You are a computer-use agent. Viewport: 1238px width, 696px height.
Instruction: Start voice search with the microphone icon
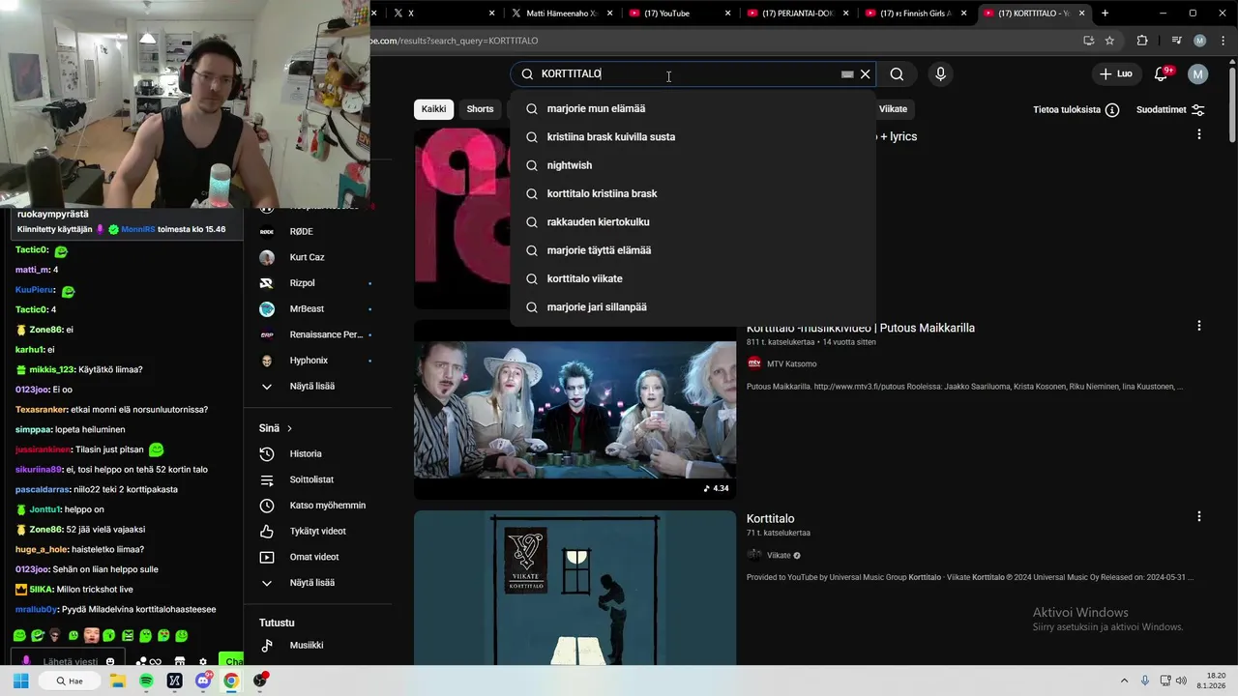(940, 74)
